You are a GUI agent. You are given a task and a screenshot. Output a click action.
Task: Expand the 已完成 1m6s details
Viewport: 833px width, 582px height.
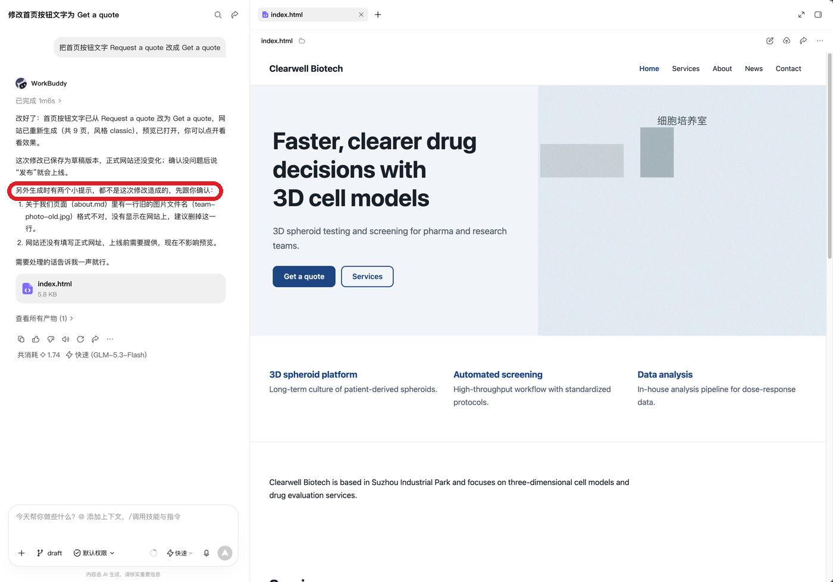click(39, 100)
